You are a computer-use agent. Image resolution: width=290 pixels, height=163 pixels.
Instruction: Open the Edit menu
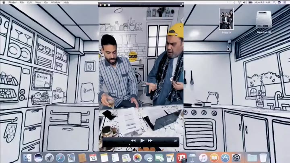click(29, 2)
